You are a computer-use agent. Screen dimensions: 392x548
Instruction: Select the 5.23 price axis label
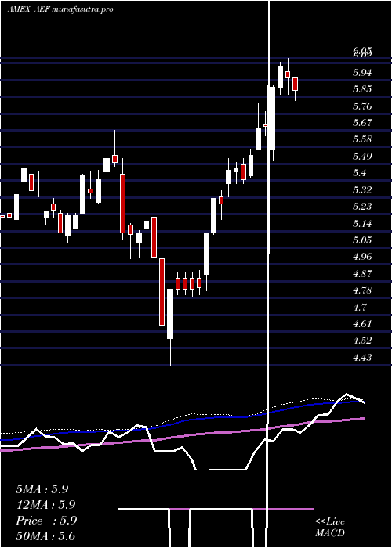362,207
